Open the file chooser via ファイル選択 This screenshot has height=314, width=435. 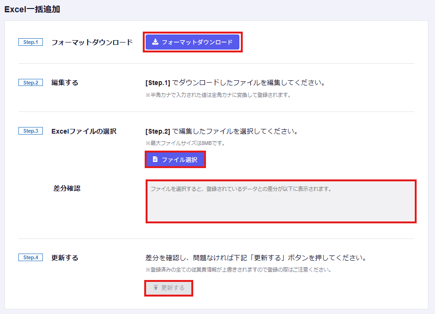[175, 160]
